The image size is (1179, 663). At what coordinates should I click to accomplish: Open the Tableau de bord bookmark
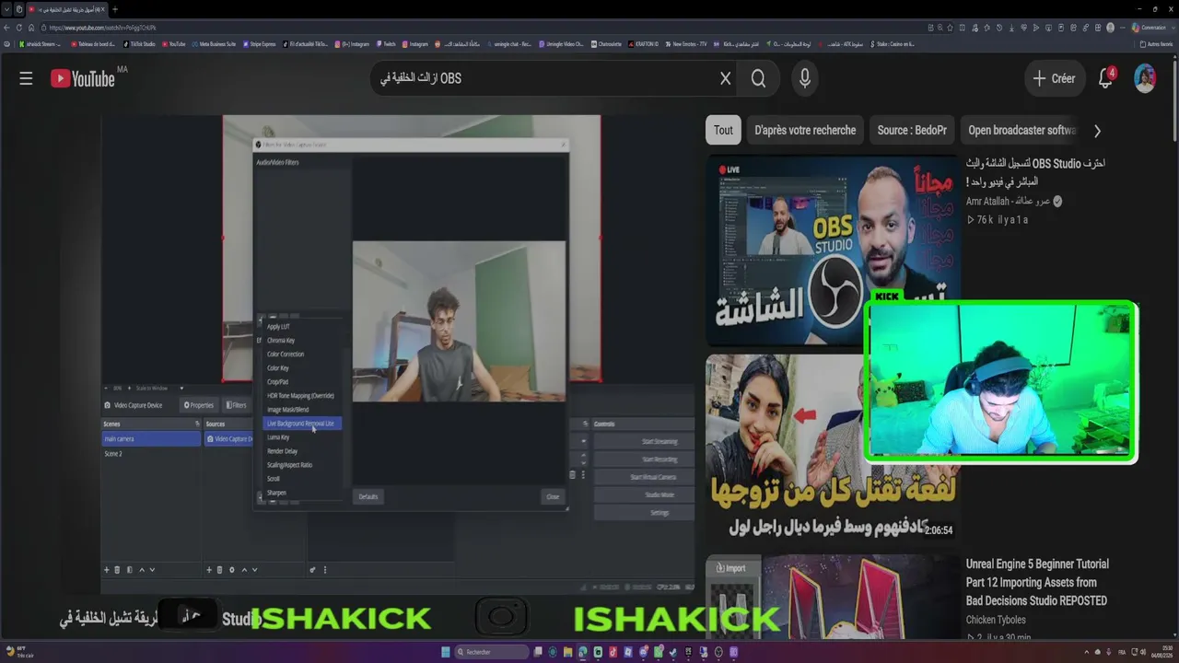(x=93, y=44)
